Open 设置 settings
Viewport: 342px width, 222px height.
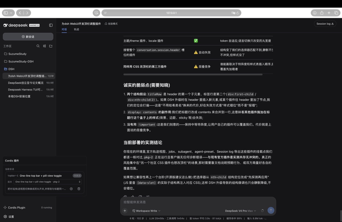coord(9,217)
